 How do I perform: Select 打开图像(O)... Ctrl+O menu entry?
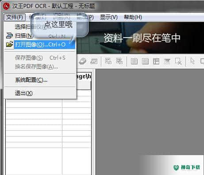pos(45,45)
